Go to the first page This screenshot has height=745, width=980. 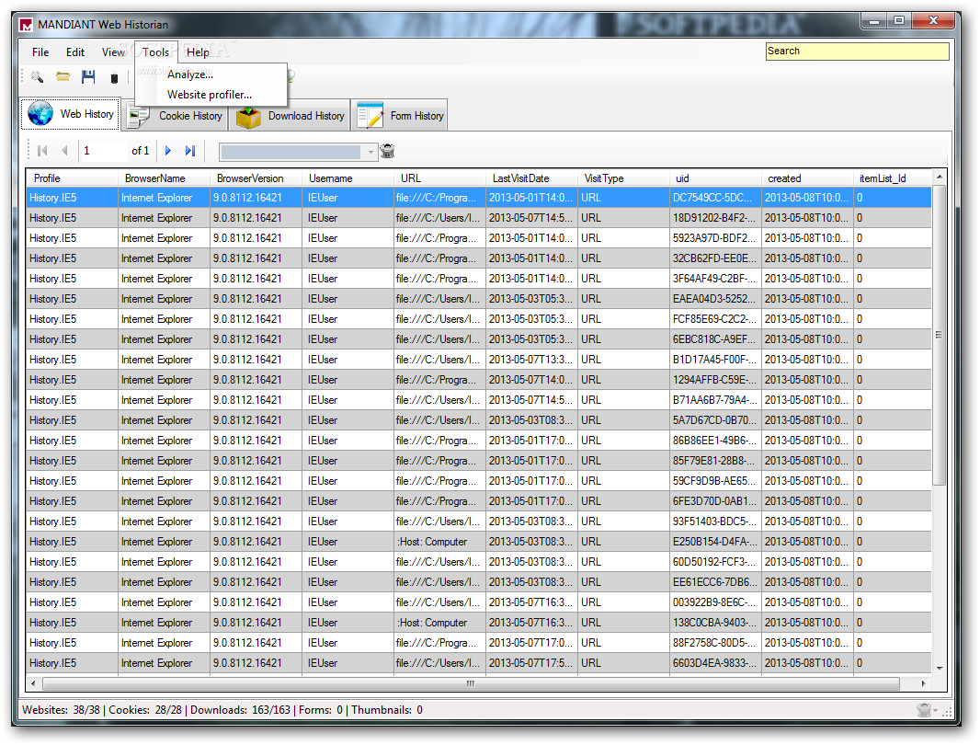click(42, 151)
